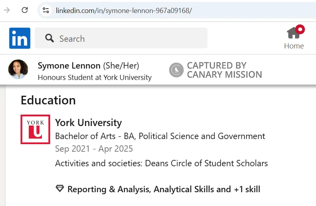
Task: Open the LinkedIn logo home link
Action: pyautogui.click(x=20, y=38)
